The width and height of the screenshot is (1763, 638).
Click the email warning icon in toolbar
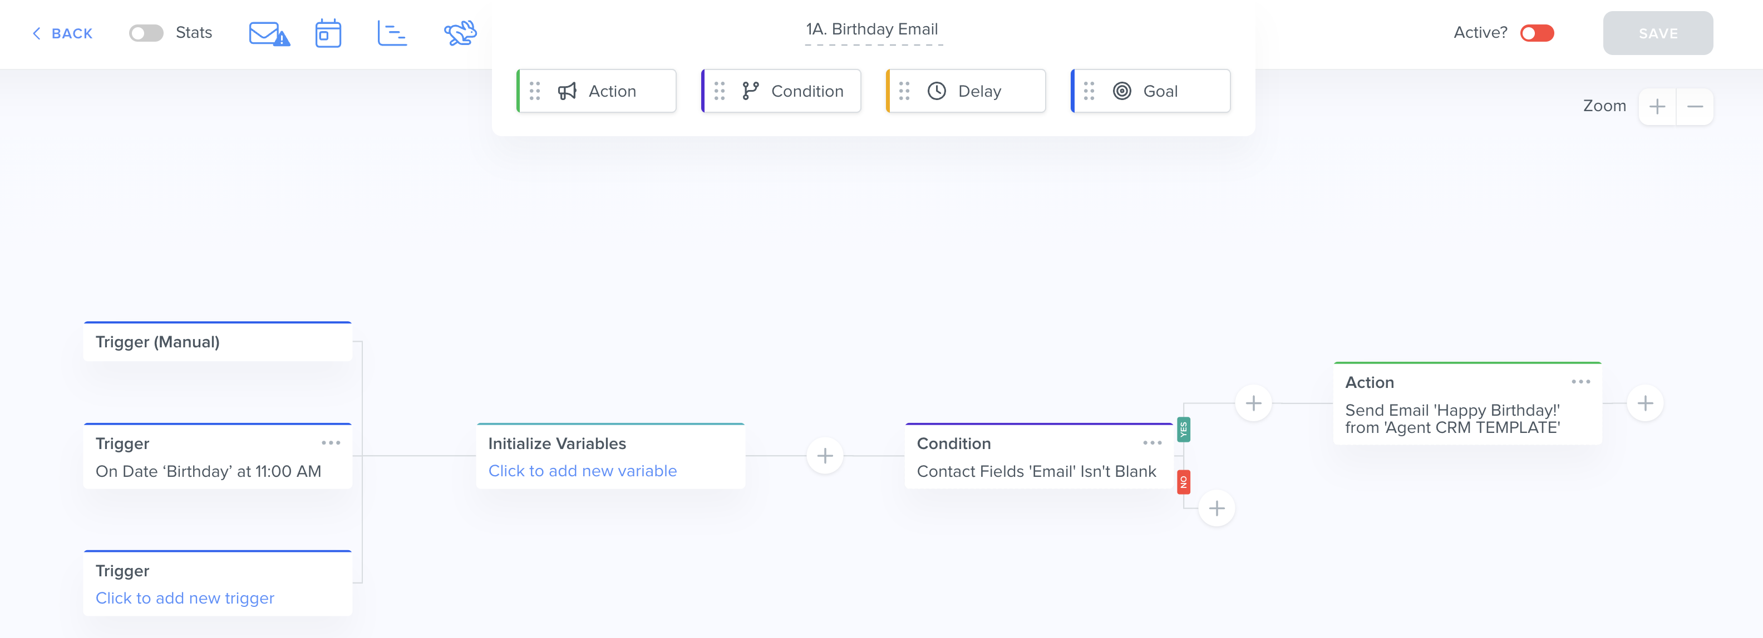tap(268, 33)
